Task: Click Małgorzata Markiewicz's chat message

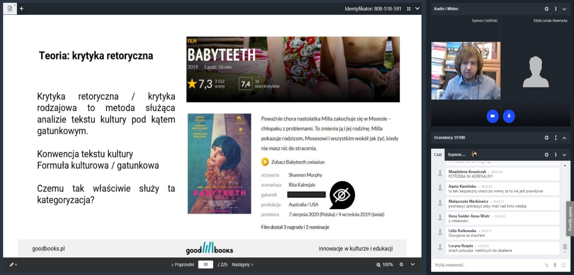Action: click(x=503, y=204)
